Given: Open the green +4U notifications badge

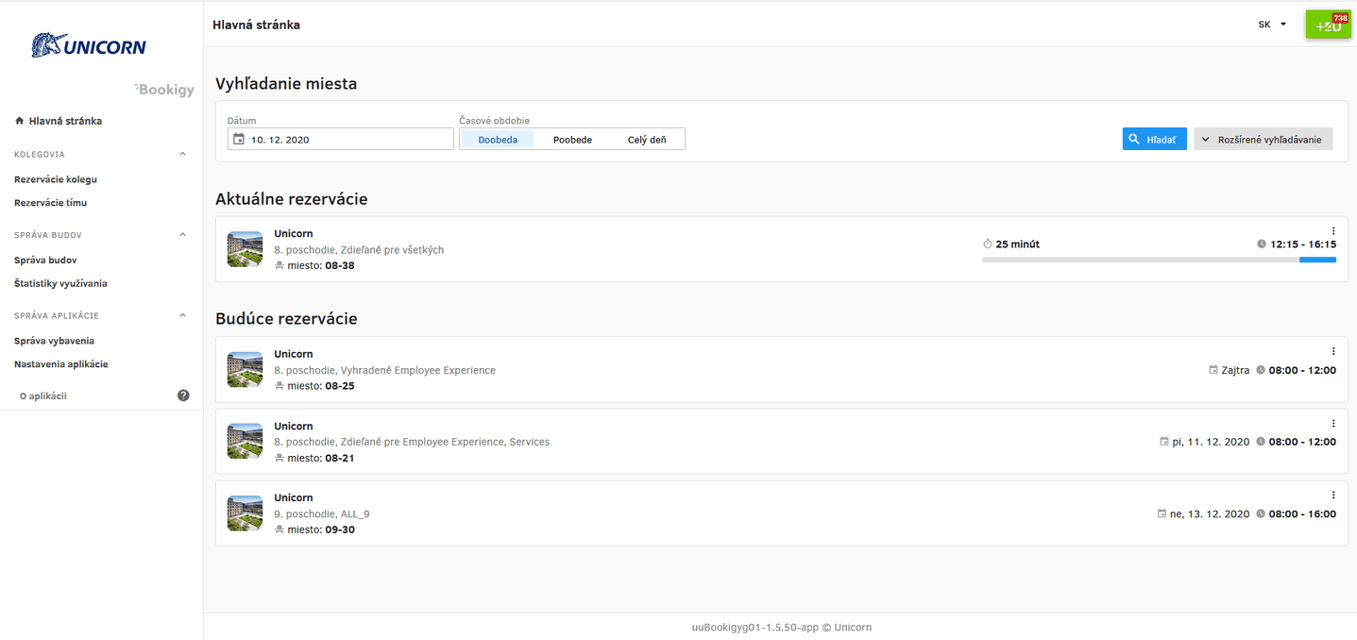Looking at the screenshot, I should point(1329,24).
